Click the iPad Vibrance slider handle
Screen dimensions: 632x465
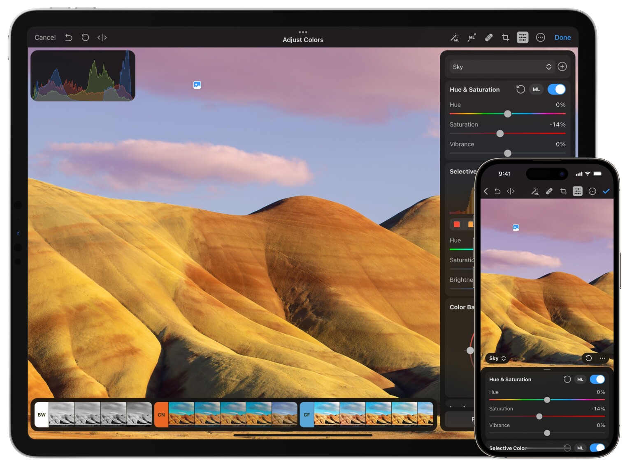(508, 153)
